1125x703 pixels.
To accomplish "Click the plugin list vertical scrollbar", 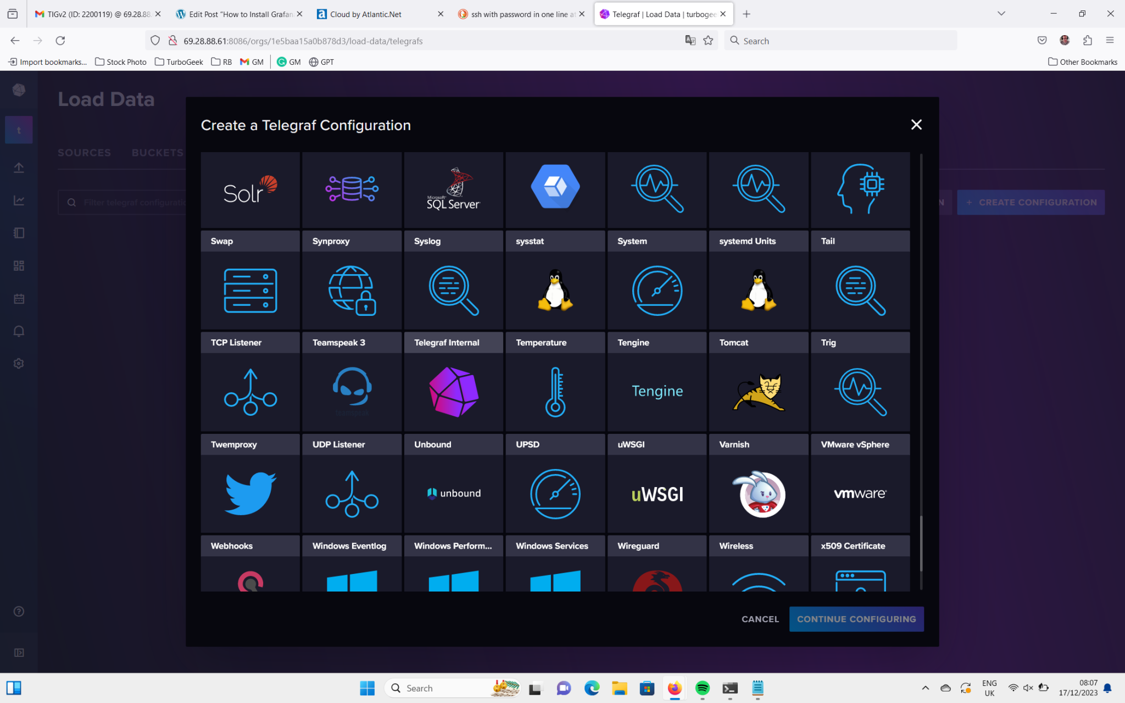I will 921,543.
